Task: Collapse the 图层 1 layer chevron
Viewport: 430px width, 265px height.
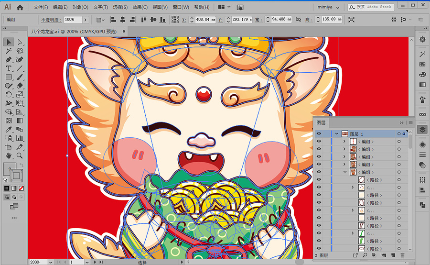Action: [x=336, y=134]
